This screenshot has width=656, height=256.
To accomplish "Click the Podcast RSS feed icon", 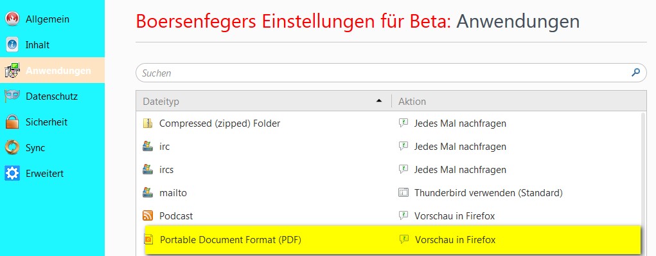I will pos(148,215).
